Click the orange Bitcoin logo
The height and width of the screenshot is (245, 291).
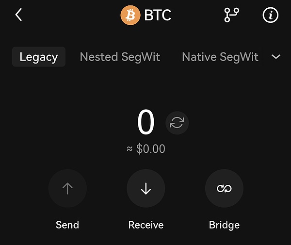130,15
